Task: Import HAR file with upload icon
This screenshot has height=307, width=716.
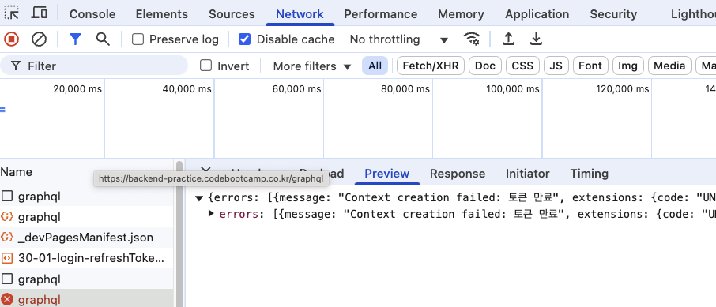Action: point(508,39)
